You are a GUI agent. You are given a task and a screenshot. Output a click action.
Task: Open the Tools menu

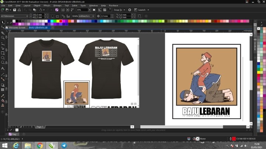[83, 6]
